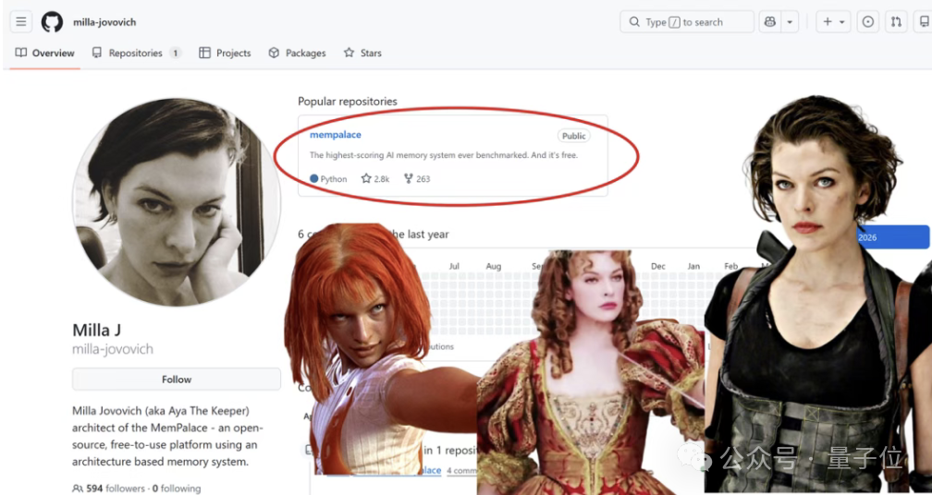Click the "Feb" month label in contributions
The height and width of the screenshot is (495, 932).
[730, 267]
